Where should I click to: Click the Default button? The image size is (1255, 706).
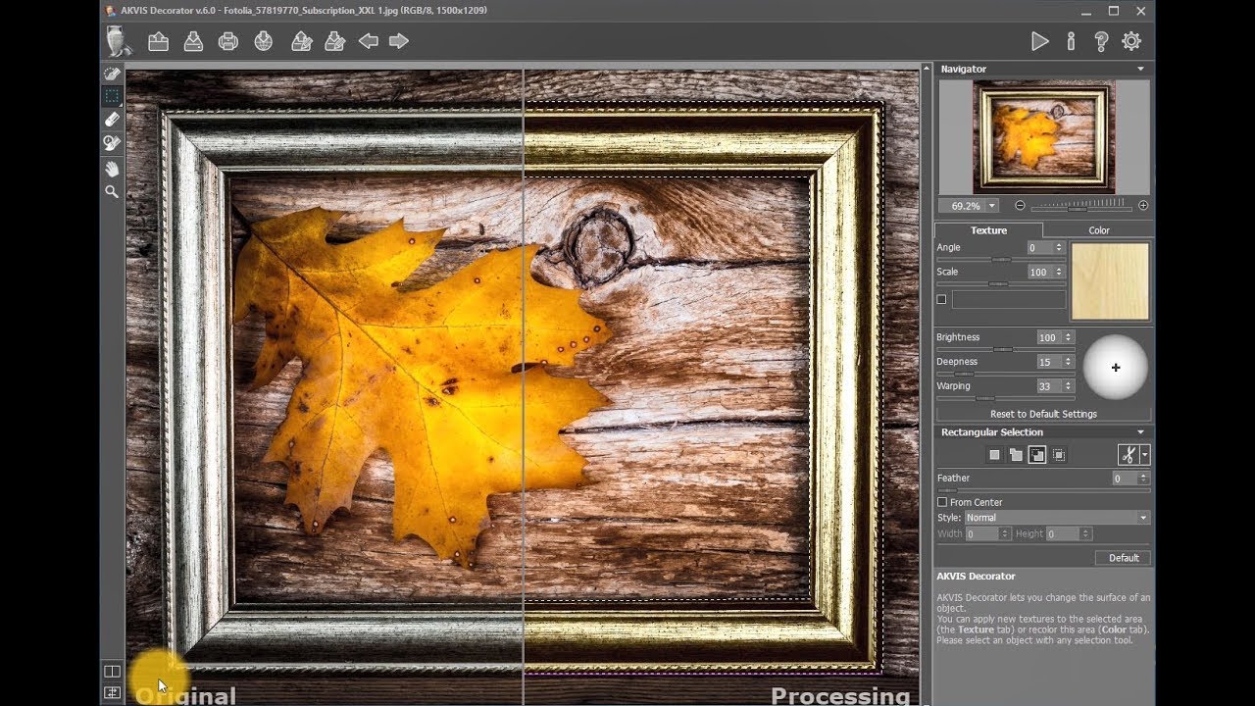click(1124, 558)
